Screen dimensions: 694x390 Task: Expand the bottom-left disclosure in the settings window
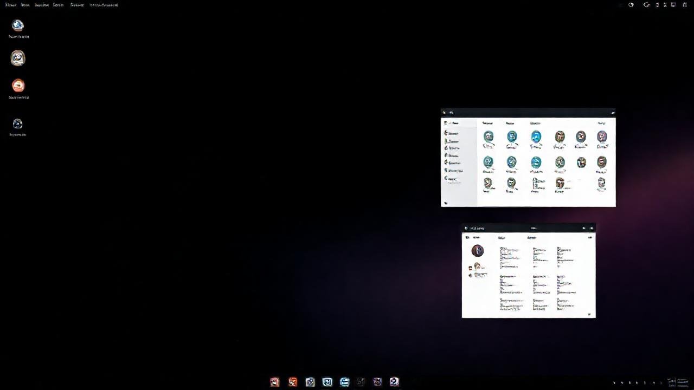pos(445,203)
